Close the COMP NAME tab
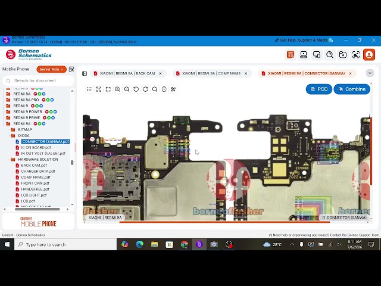This screenshot has width=381, height=286. [246, 73]
